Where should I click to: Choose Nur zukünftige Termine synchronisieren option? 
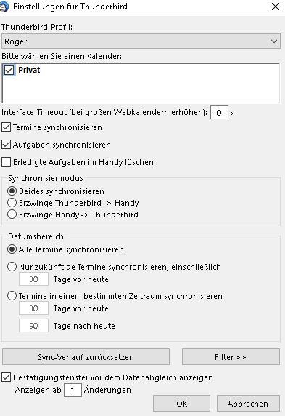point(12,267)
